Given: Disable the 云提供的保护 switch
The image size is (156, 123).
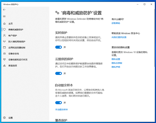Looking at the screenshot, I should [x=58, y=73].
